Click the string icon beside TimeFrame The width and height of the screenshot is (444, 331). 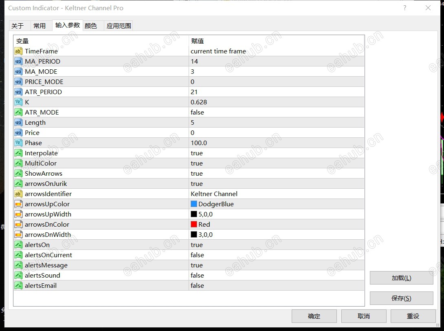point(18,51)
